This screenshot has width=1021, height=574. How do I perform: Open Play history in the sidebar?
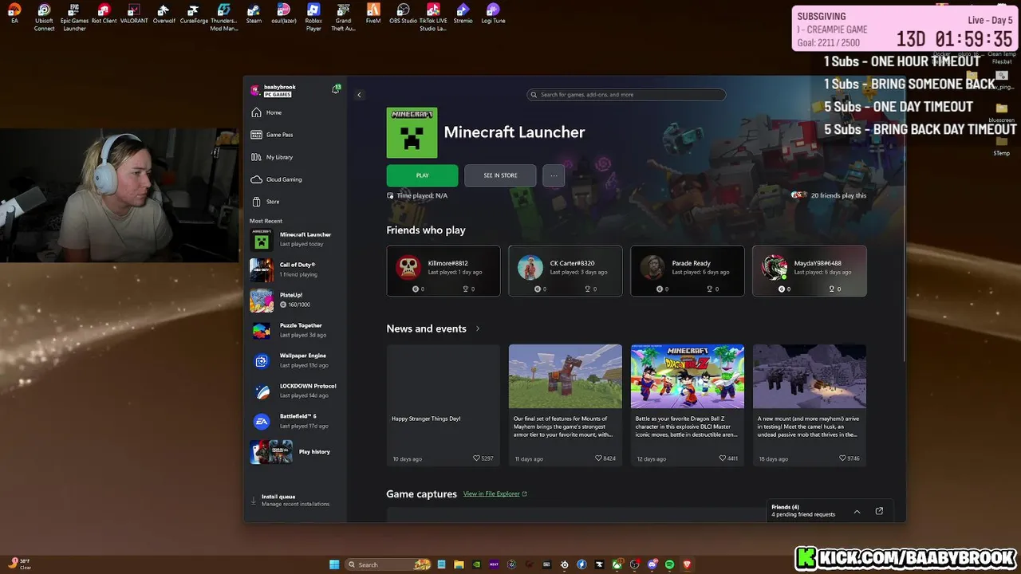point(296,452)
